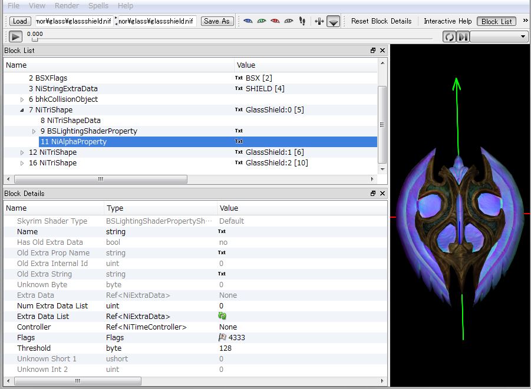Click the Num Extra Data List value
Viewport: 531px width, 389px height.
(x=221, y=306)
